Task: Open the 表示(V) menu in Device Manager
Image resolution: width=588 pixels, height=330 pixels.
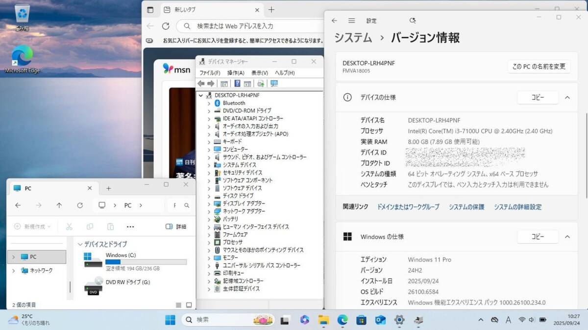Action: pyautogui.click(x=259, y=73)
